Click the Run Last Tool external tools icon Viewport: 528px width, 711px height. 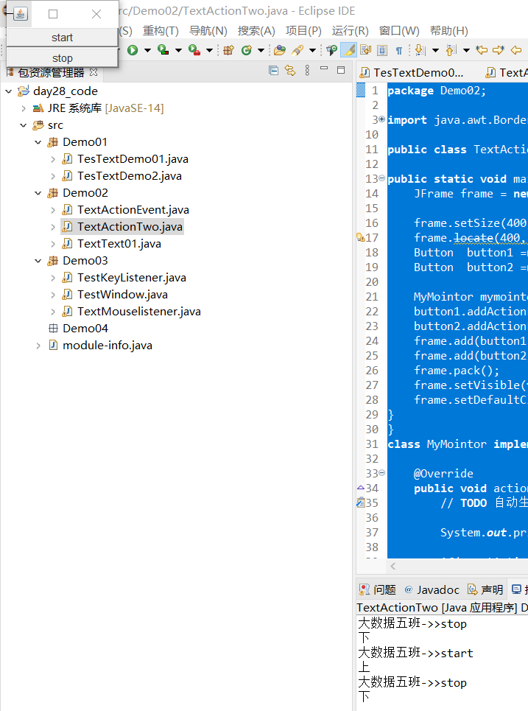coord(194,50)
